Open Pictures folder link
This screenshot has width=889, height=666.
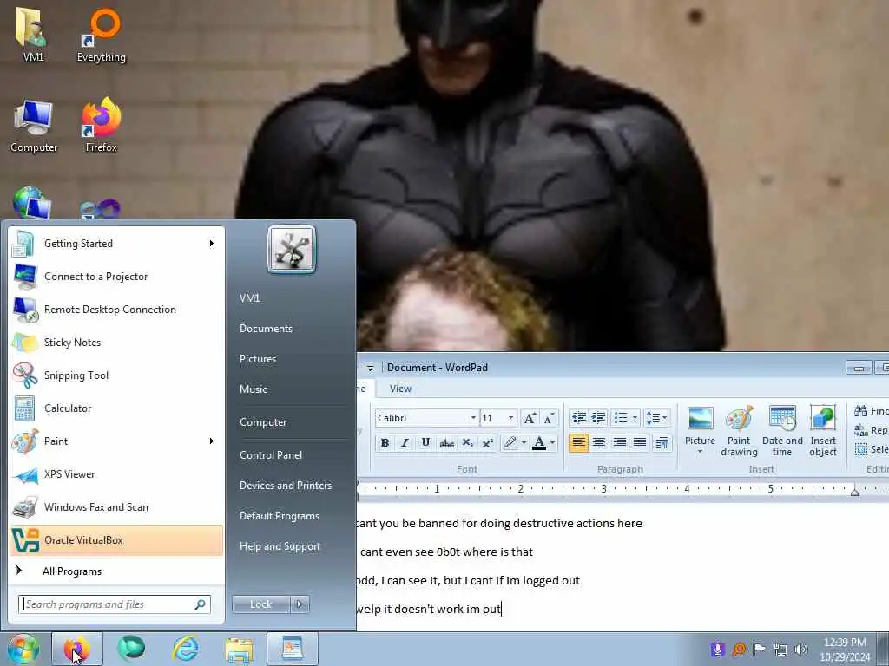[x=258, y=358]
